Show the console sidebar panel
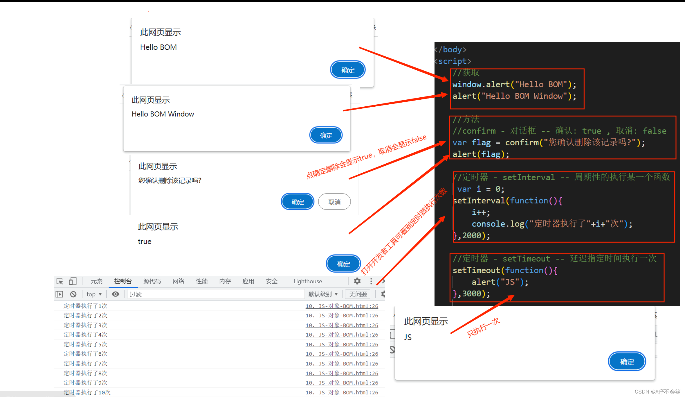The width and height of the screenshot is (685, 397). (59, 294)
